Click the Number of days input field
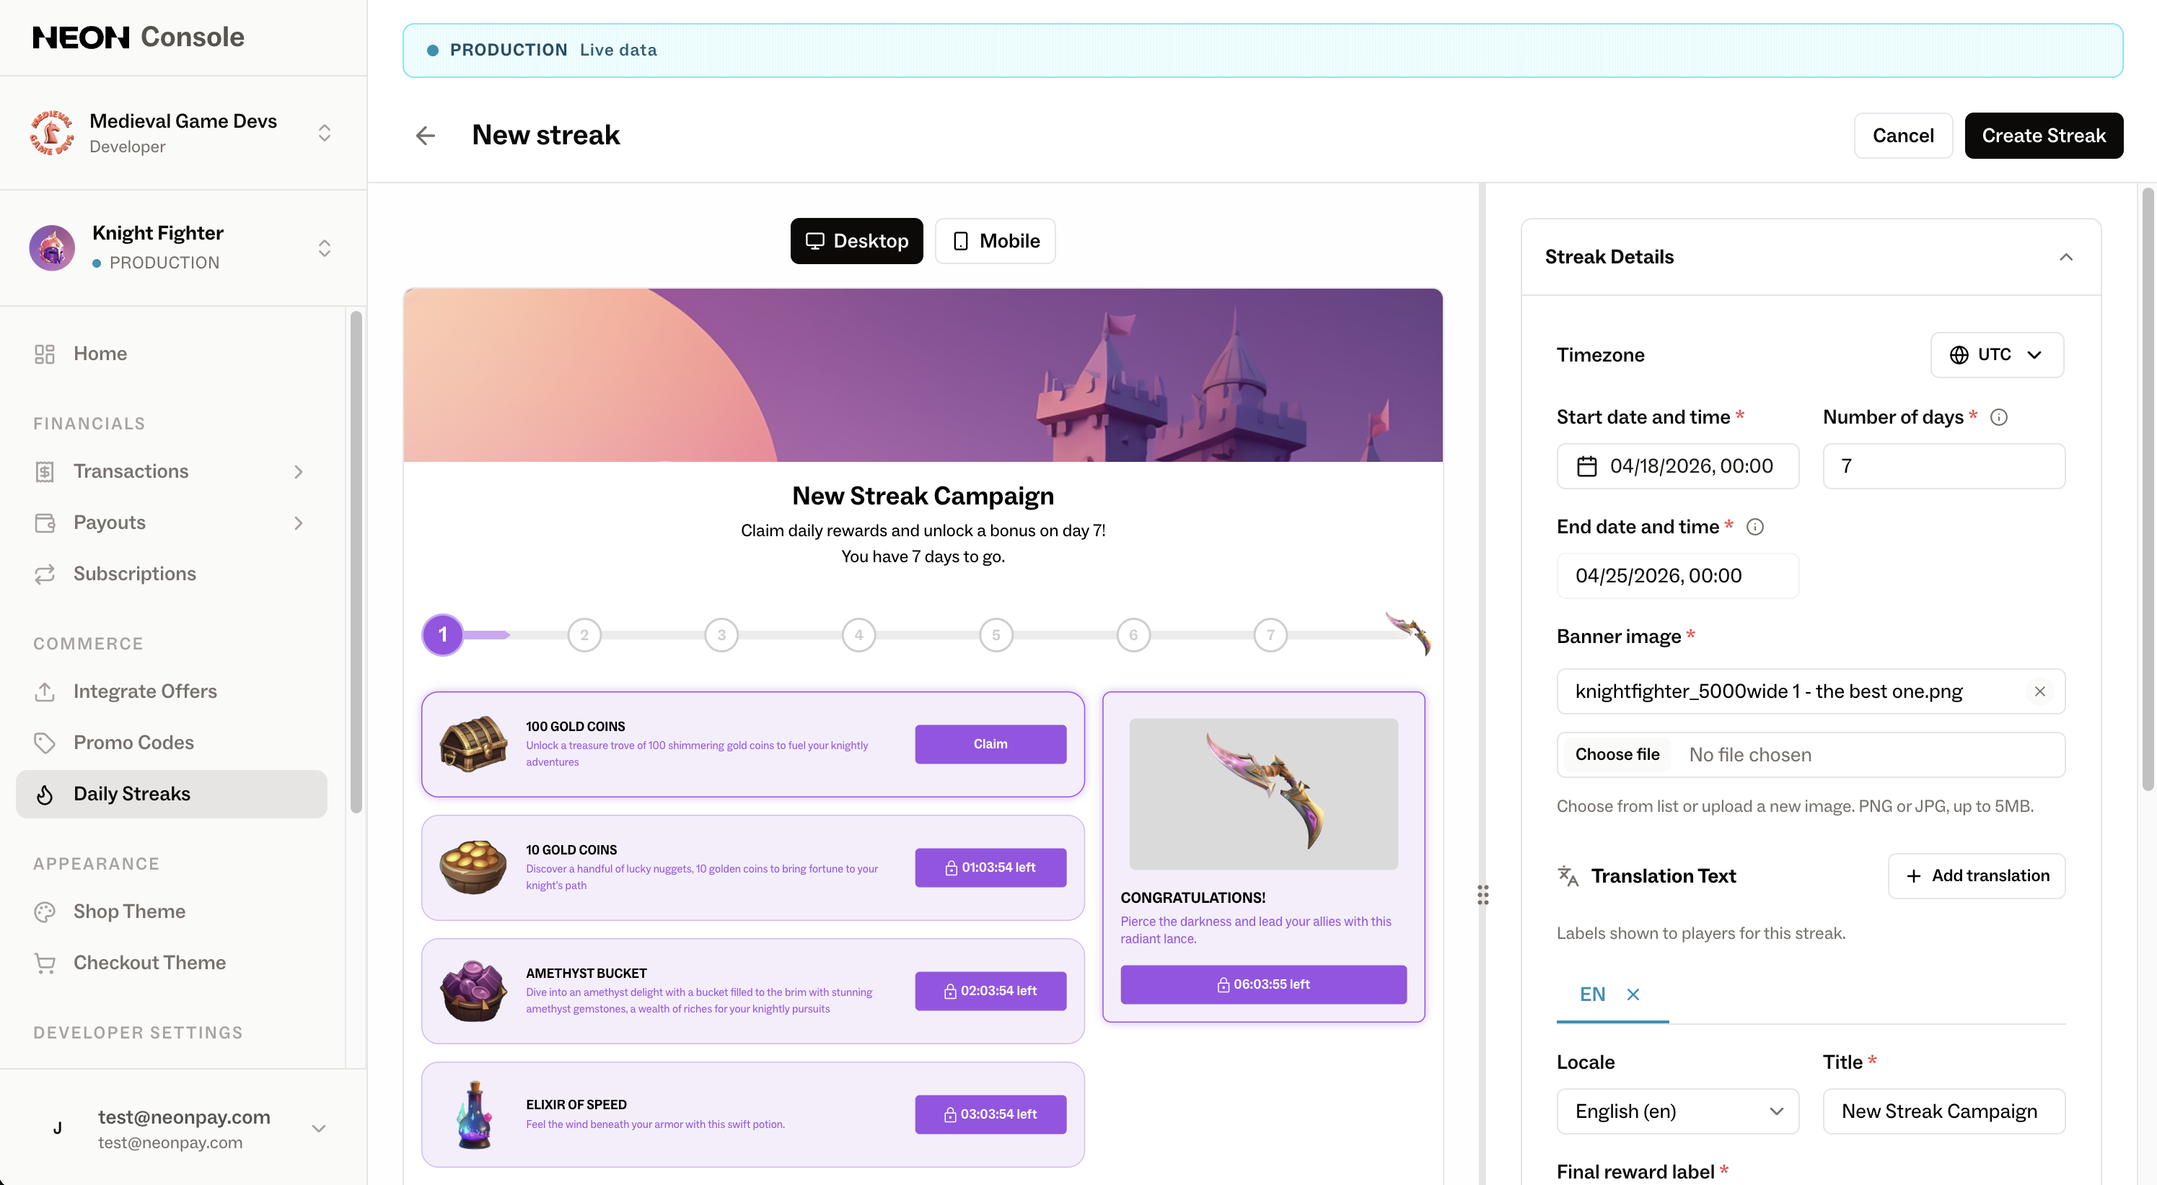Viewport: 2157px width, 1185px height. point(1943,466)
